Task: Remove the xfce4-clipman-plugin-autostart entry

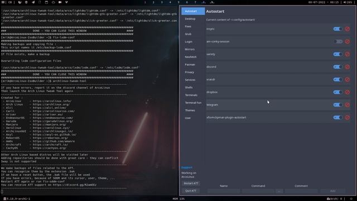Action: pyautogui.click(x=347, y=117)
